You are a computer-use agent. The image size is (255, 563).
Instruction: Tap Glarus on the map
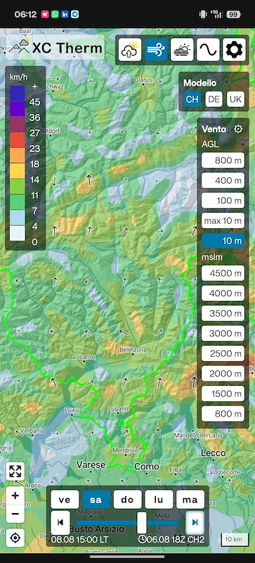tap(143, 80)
